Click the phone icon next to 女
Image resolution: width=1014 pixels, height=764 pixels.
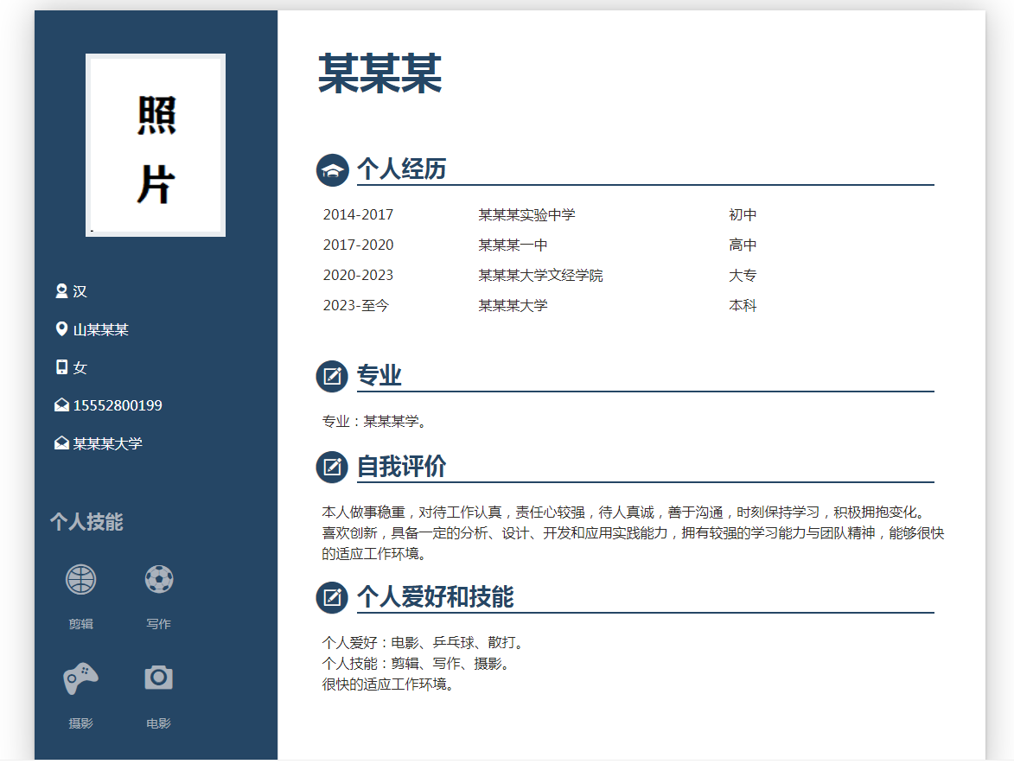coord(61,368)
